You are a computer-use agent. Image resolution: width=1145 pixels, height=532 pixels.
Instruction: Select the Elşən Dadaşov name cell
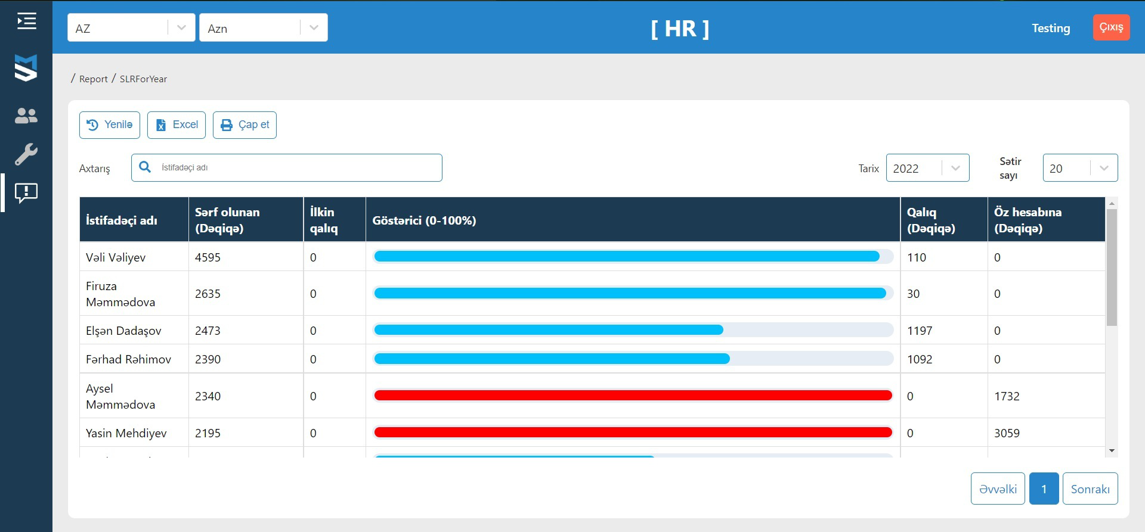[134, 330]
